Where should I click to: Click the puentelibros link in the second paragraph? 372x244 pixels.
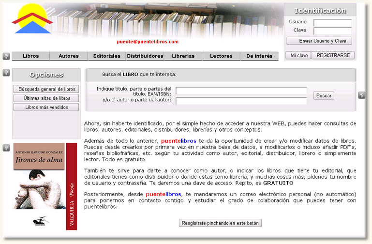coord(179,141)
